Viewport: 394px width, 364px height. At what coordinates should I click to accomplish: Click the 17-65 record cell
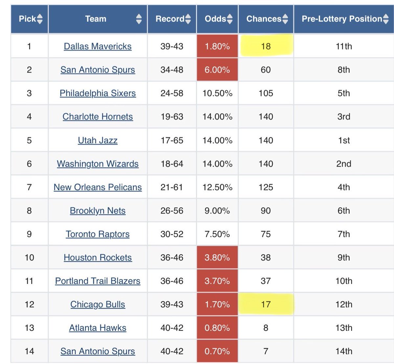(x=172, y=140)
